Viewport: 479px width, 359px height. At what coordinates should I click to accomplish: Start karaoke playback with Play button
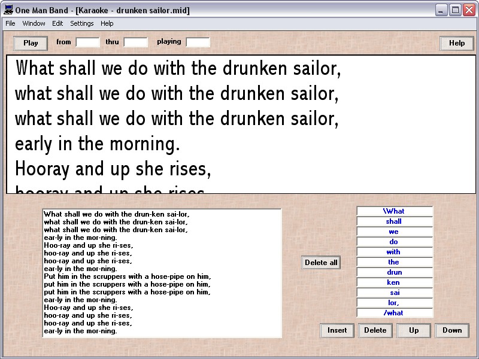coord(31,43)
